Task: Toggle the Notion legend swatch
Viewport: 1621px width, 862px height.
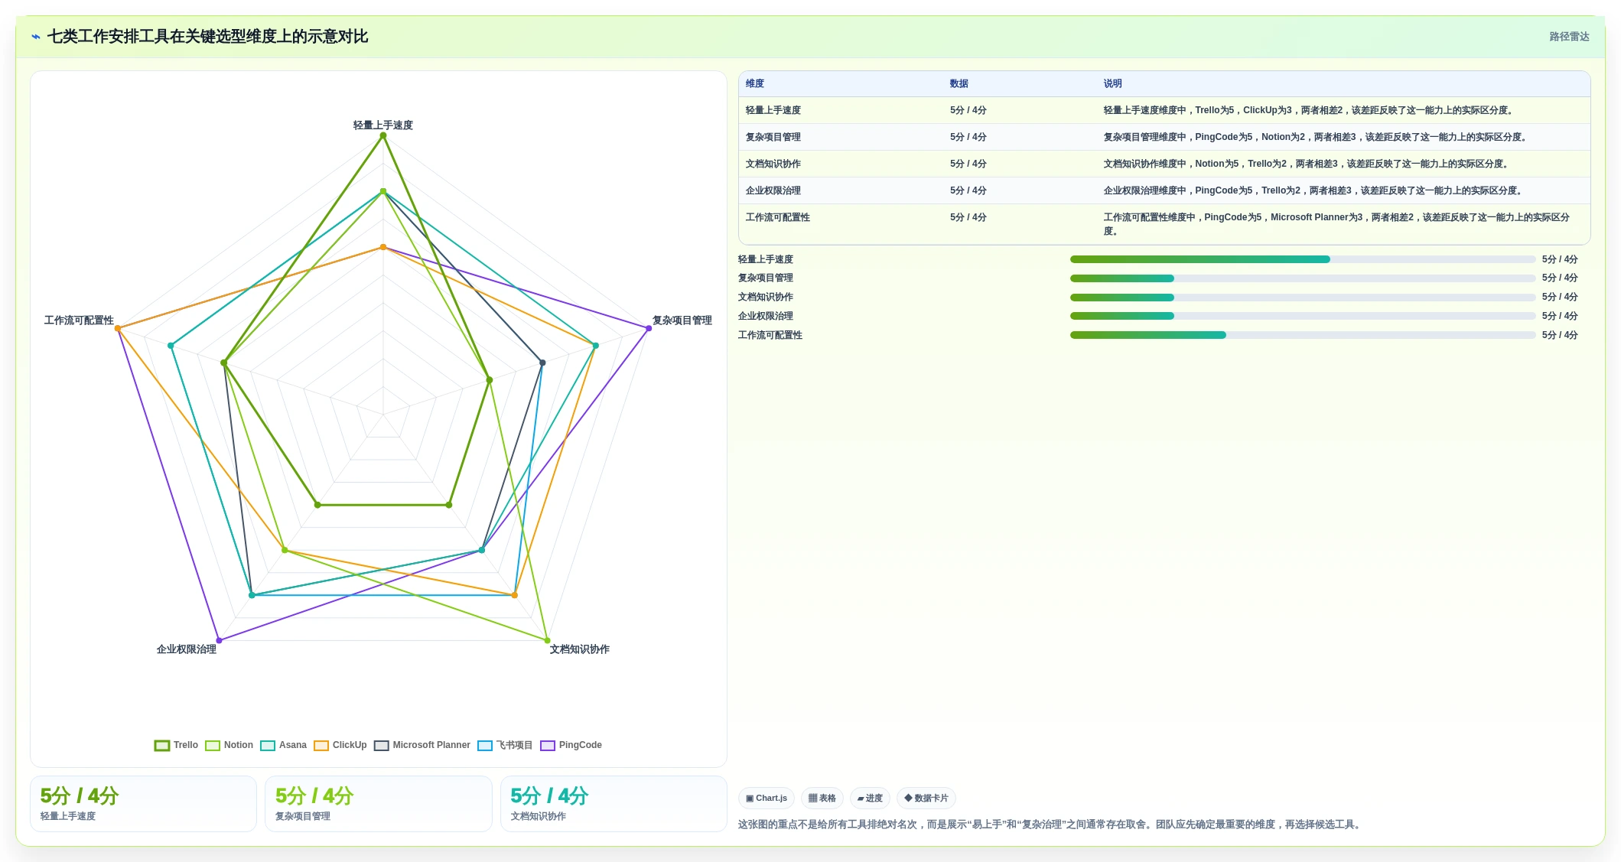Action: click(x=213, y=746)
